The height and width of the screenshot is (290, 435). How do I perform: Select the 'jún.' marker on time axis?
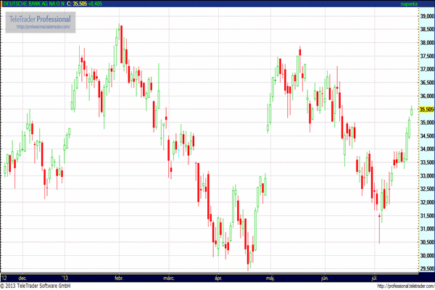(325, 277)
